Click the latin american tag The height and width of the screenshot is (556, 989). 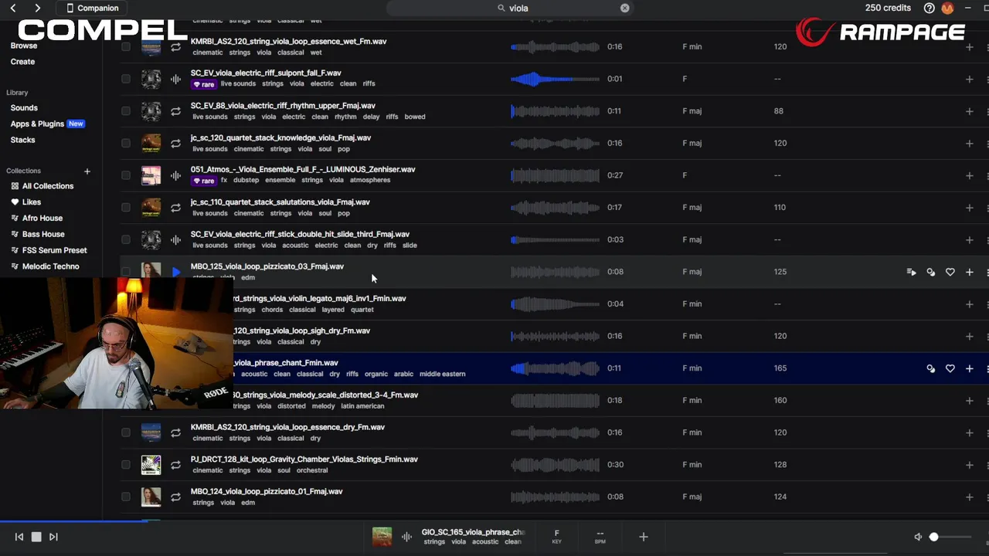(362, 406)
